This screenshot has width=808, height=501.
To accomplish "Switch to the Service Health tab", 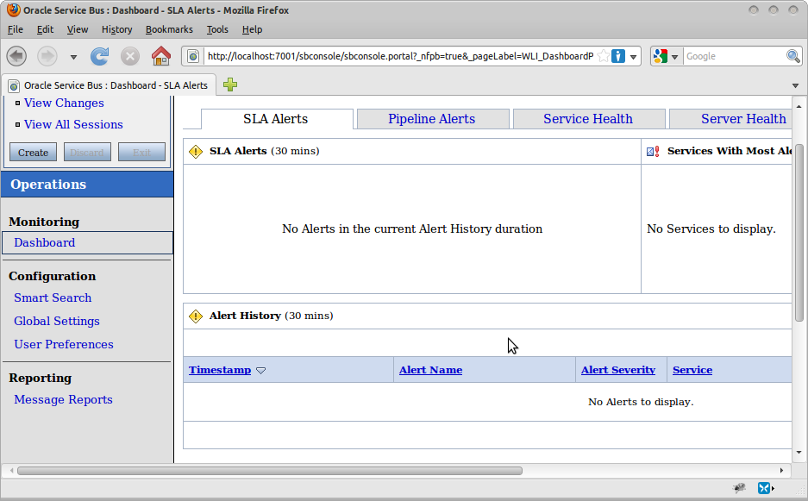I will click(588, 119).
